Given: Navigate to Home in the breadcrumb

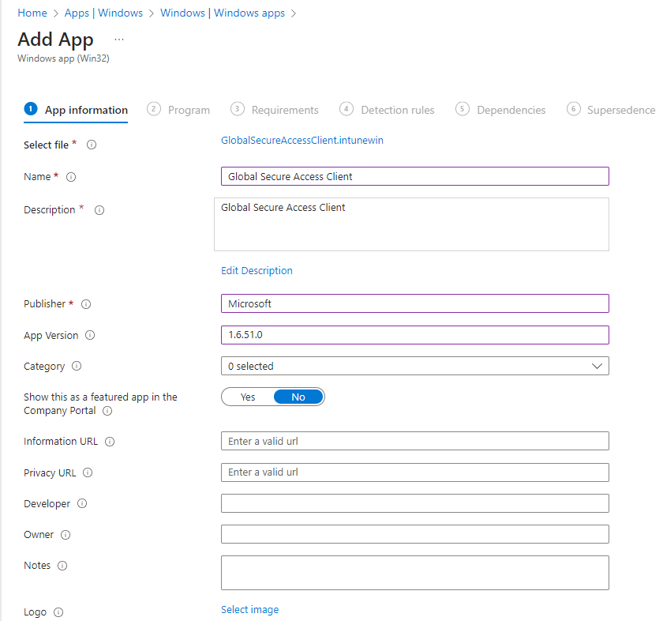Looking at the screenshot, I should tap(32, 13).
